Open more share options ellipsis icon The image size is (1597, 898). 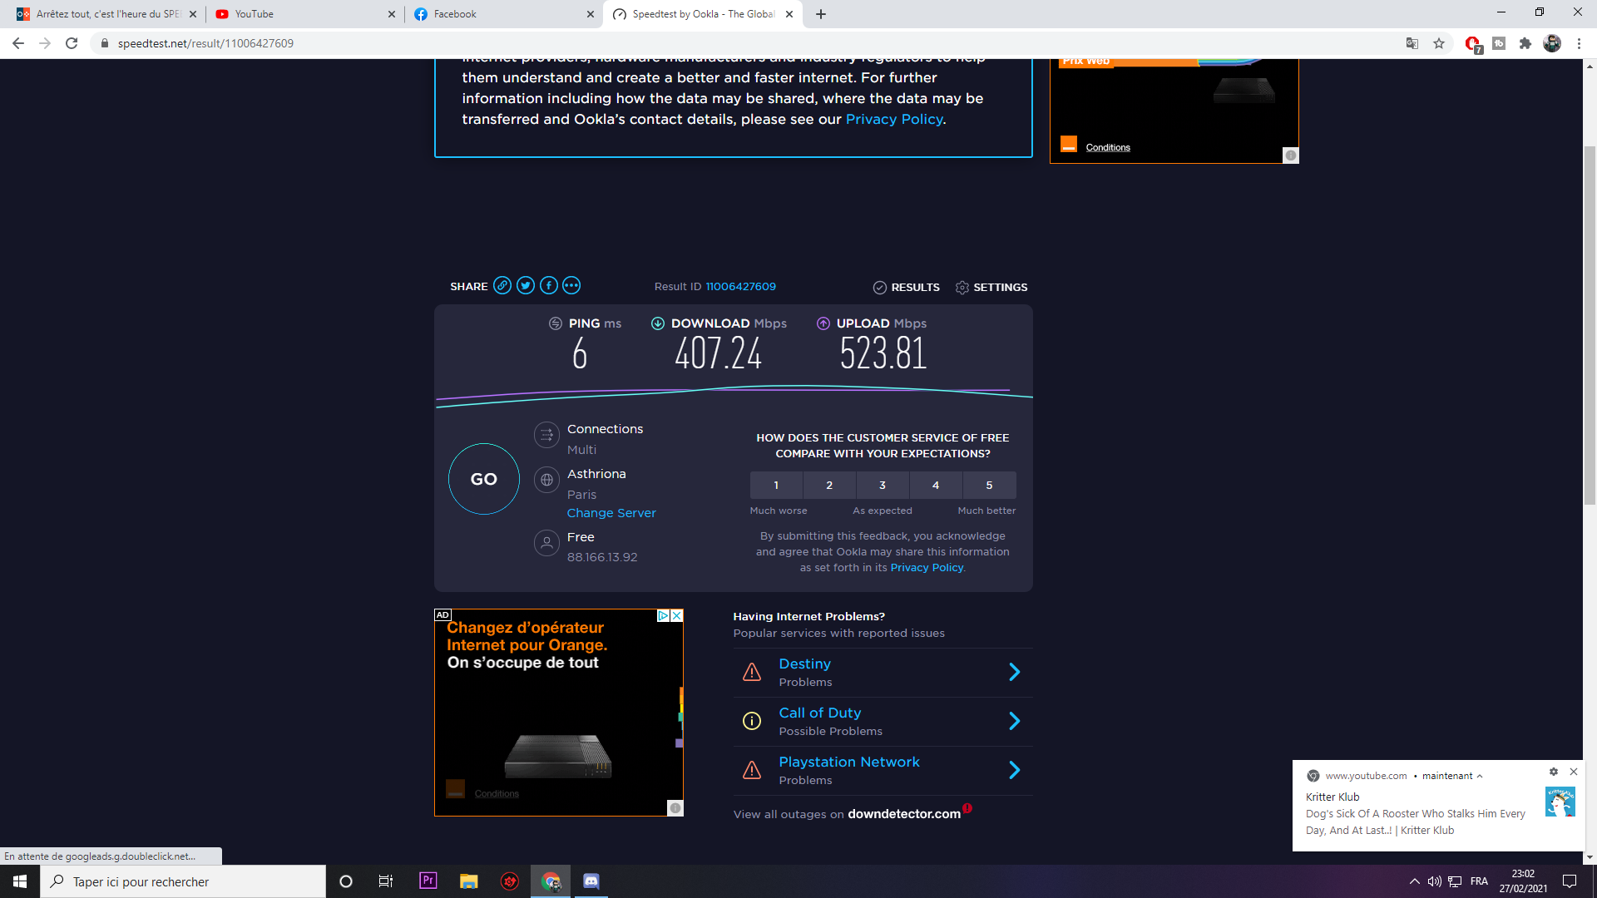571,286
